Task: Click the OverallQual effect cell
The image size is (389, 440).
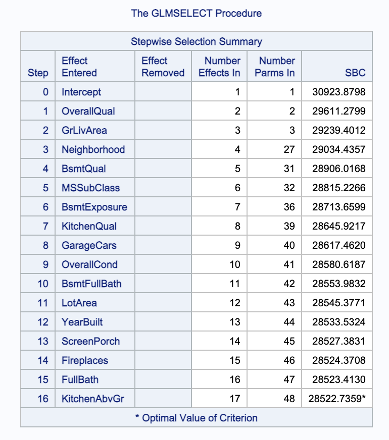Action: point(84,112)
